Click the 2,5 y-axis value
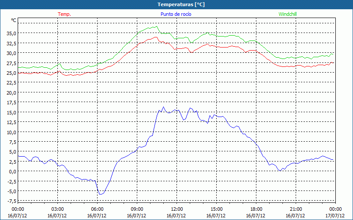Image resolution: width=353 pixels, height=220 pixels. click(x=13, y=161)
